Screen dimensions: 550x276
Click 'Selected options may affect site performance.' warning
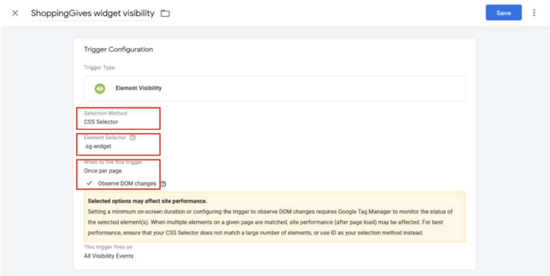[147, 201]
